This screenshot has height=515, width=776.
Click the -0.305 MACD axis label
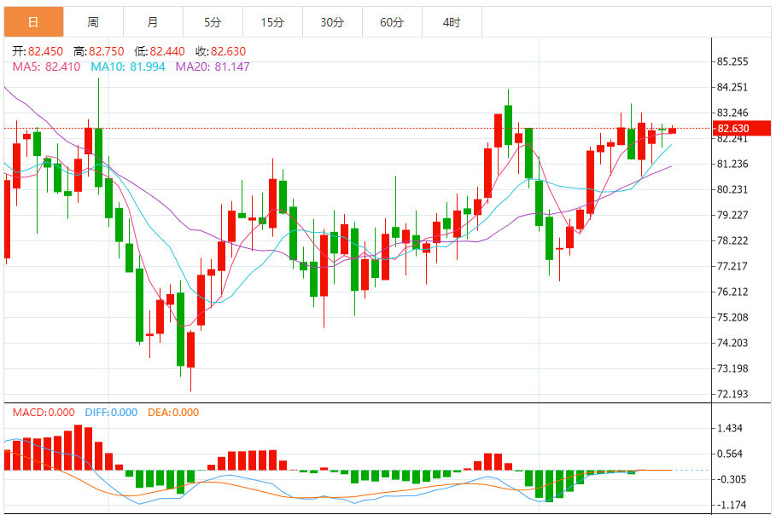[x=730, y=479]
